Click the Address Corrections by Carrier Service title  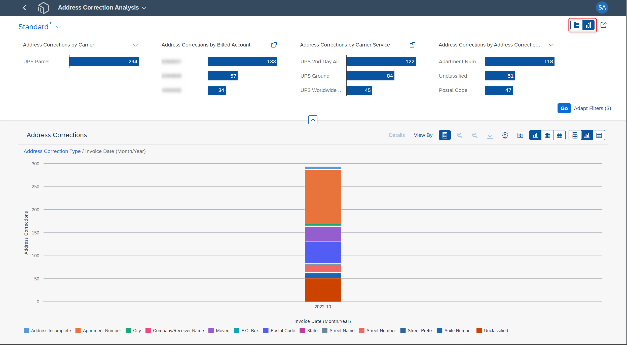coord(345,45)
